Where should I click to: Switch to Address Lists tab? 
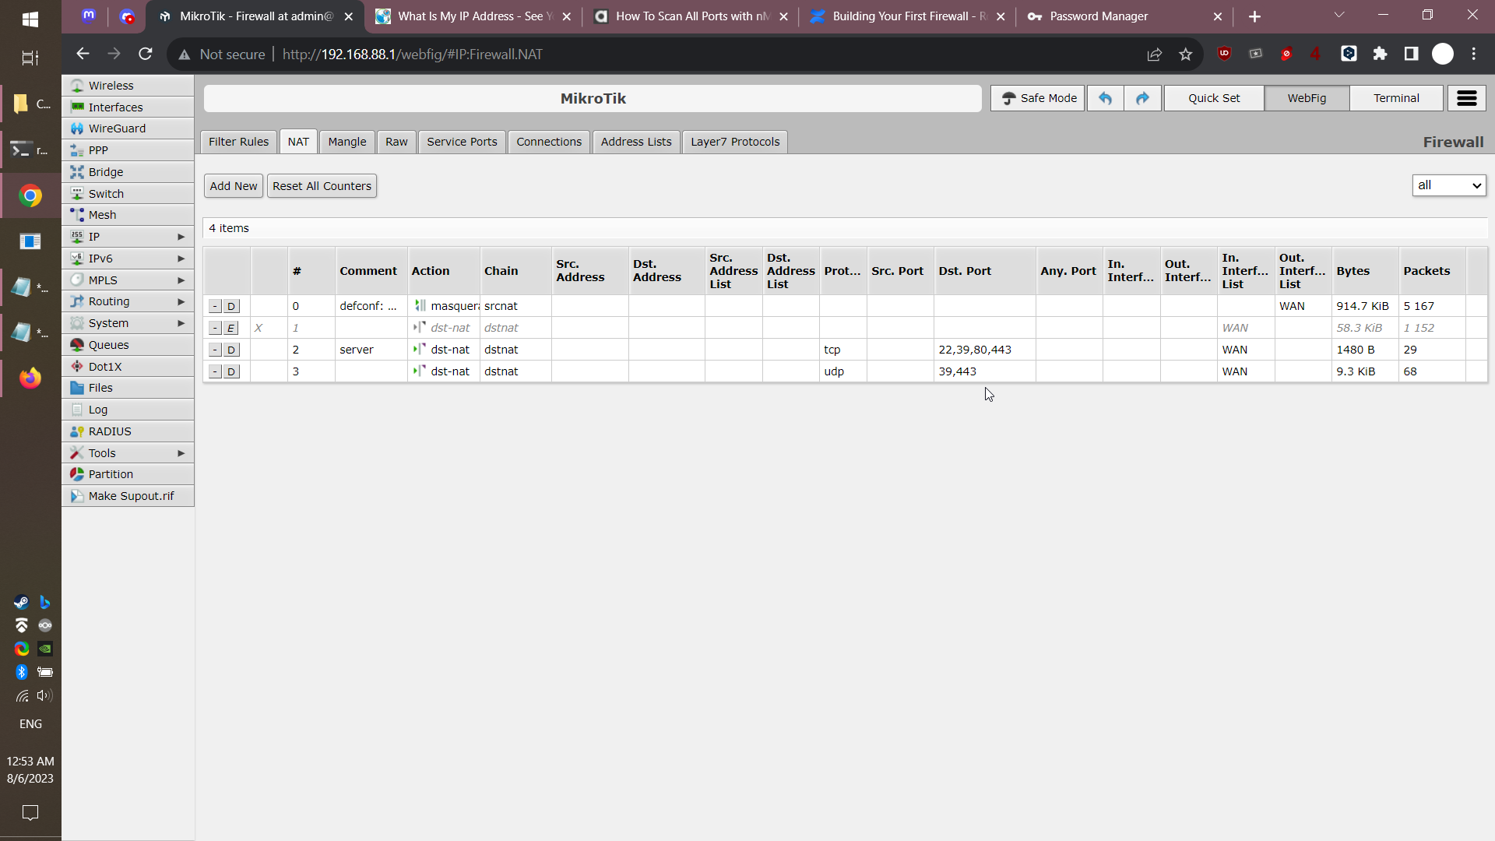[x=635, y=142]
